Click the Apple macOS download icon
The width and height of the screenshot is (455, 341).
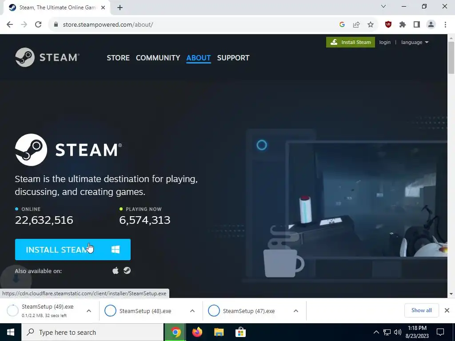[116, 270]
